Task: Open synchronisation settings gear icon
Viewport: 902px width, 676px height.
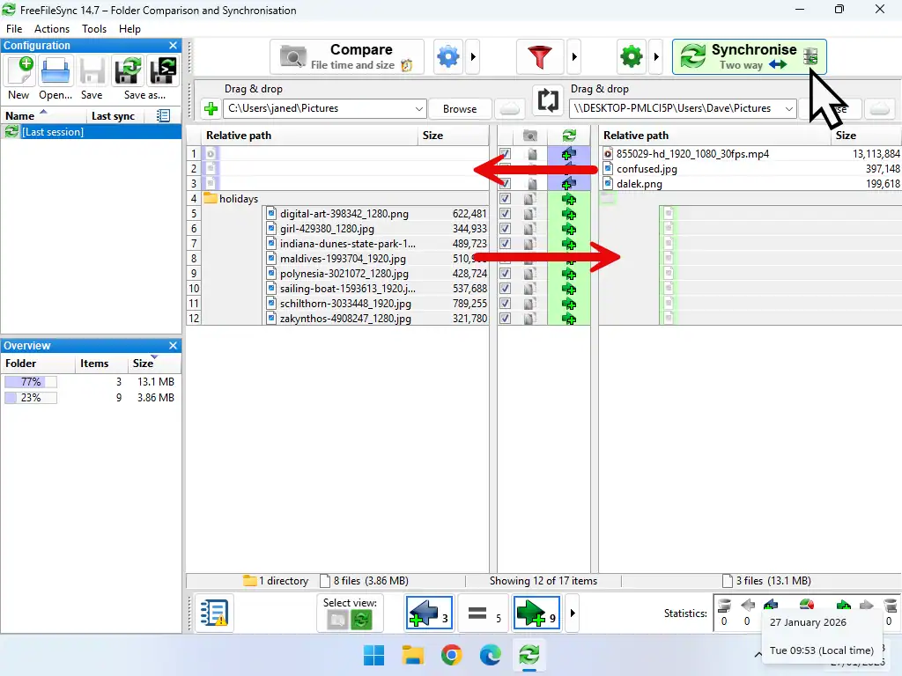Action: (631, 55)
